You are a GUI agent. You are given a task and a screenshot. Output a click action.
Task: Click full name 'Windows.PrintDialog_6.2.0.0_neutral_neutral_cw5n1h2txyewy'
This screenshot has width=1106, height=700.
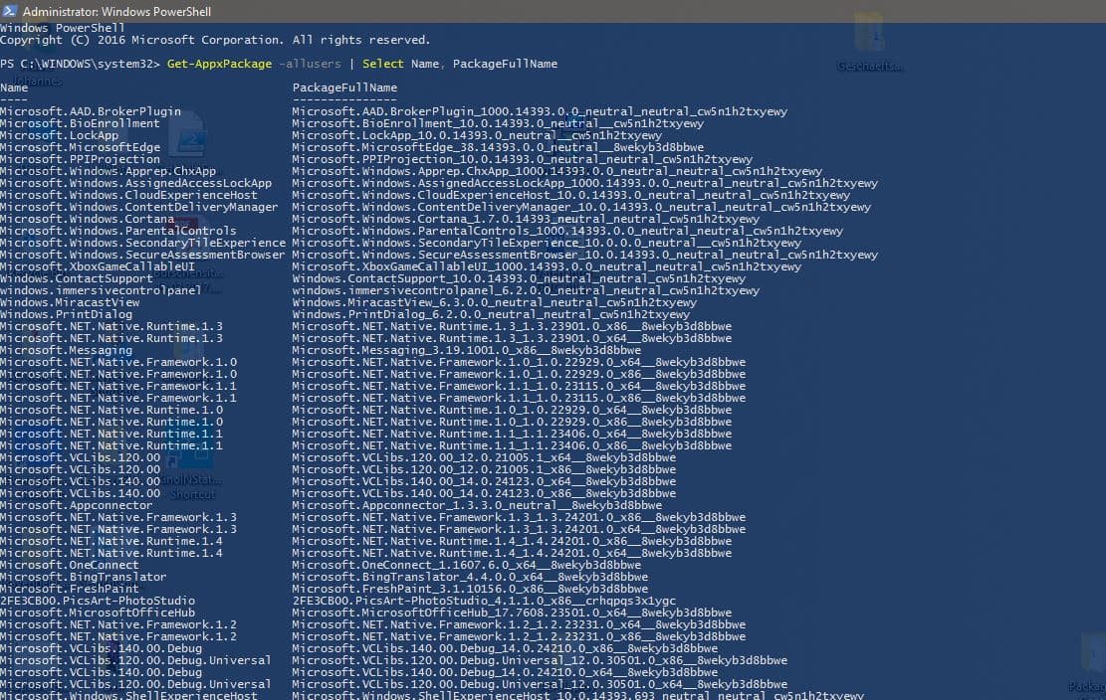(492, 315)
